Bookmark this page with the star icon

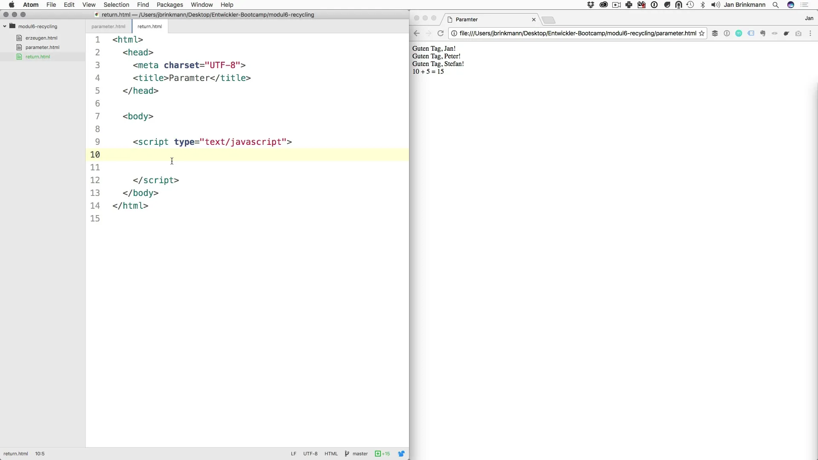click(702, 33)
